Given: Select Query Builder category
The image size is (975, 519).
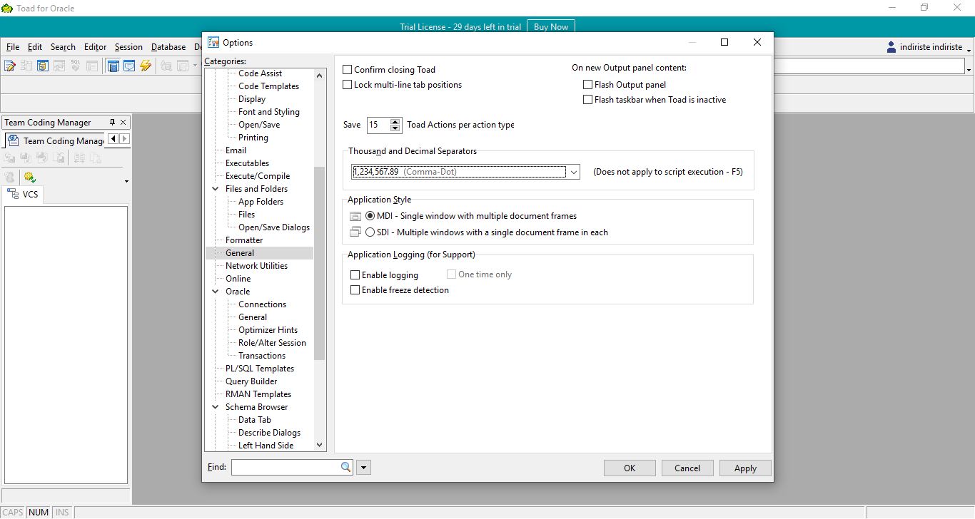Looking at the screenshot, I should point(251,381).
